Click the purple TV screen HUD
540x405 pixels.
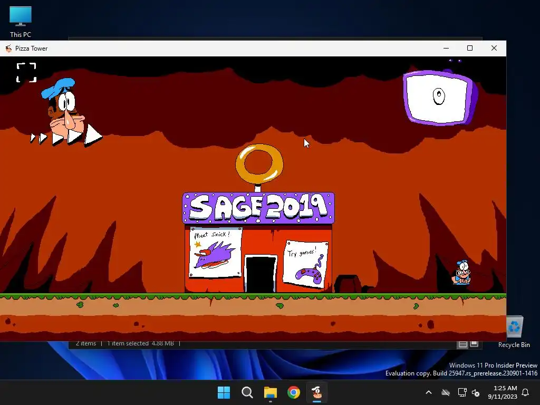pyautogui.click(x=440, y=97)
